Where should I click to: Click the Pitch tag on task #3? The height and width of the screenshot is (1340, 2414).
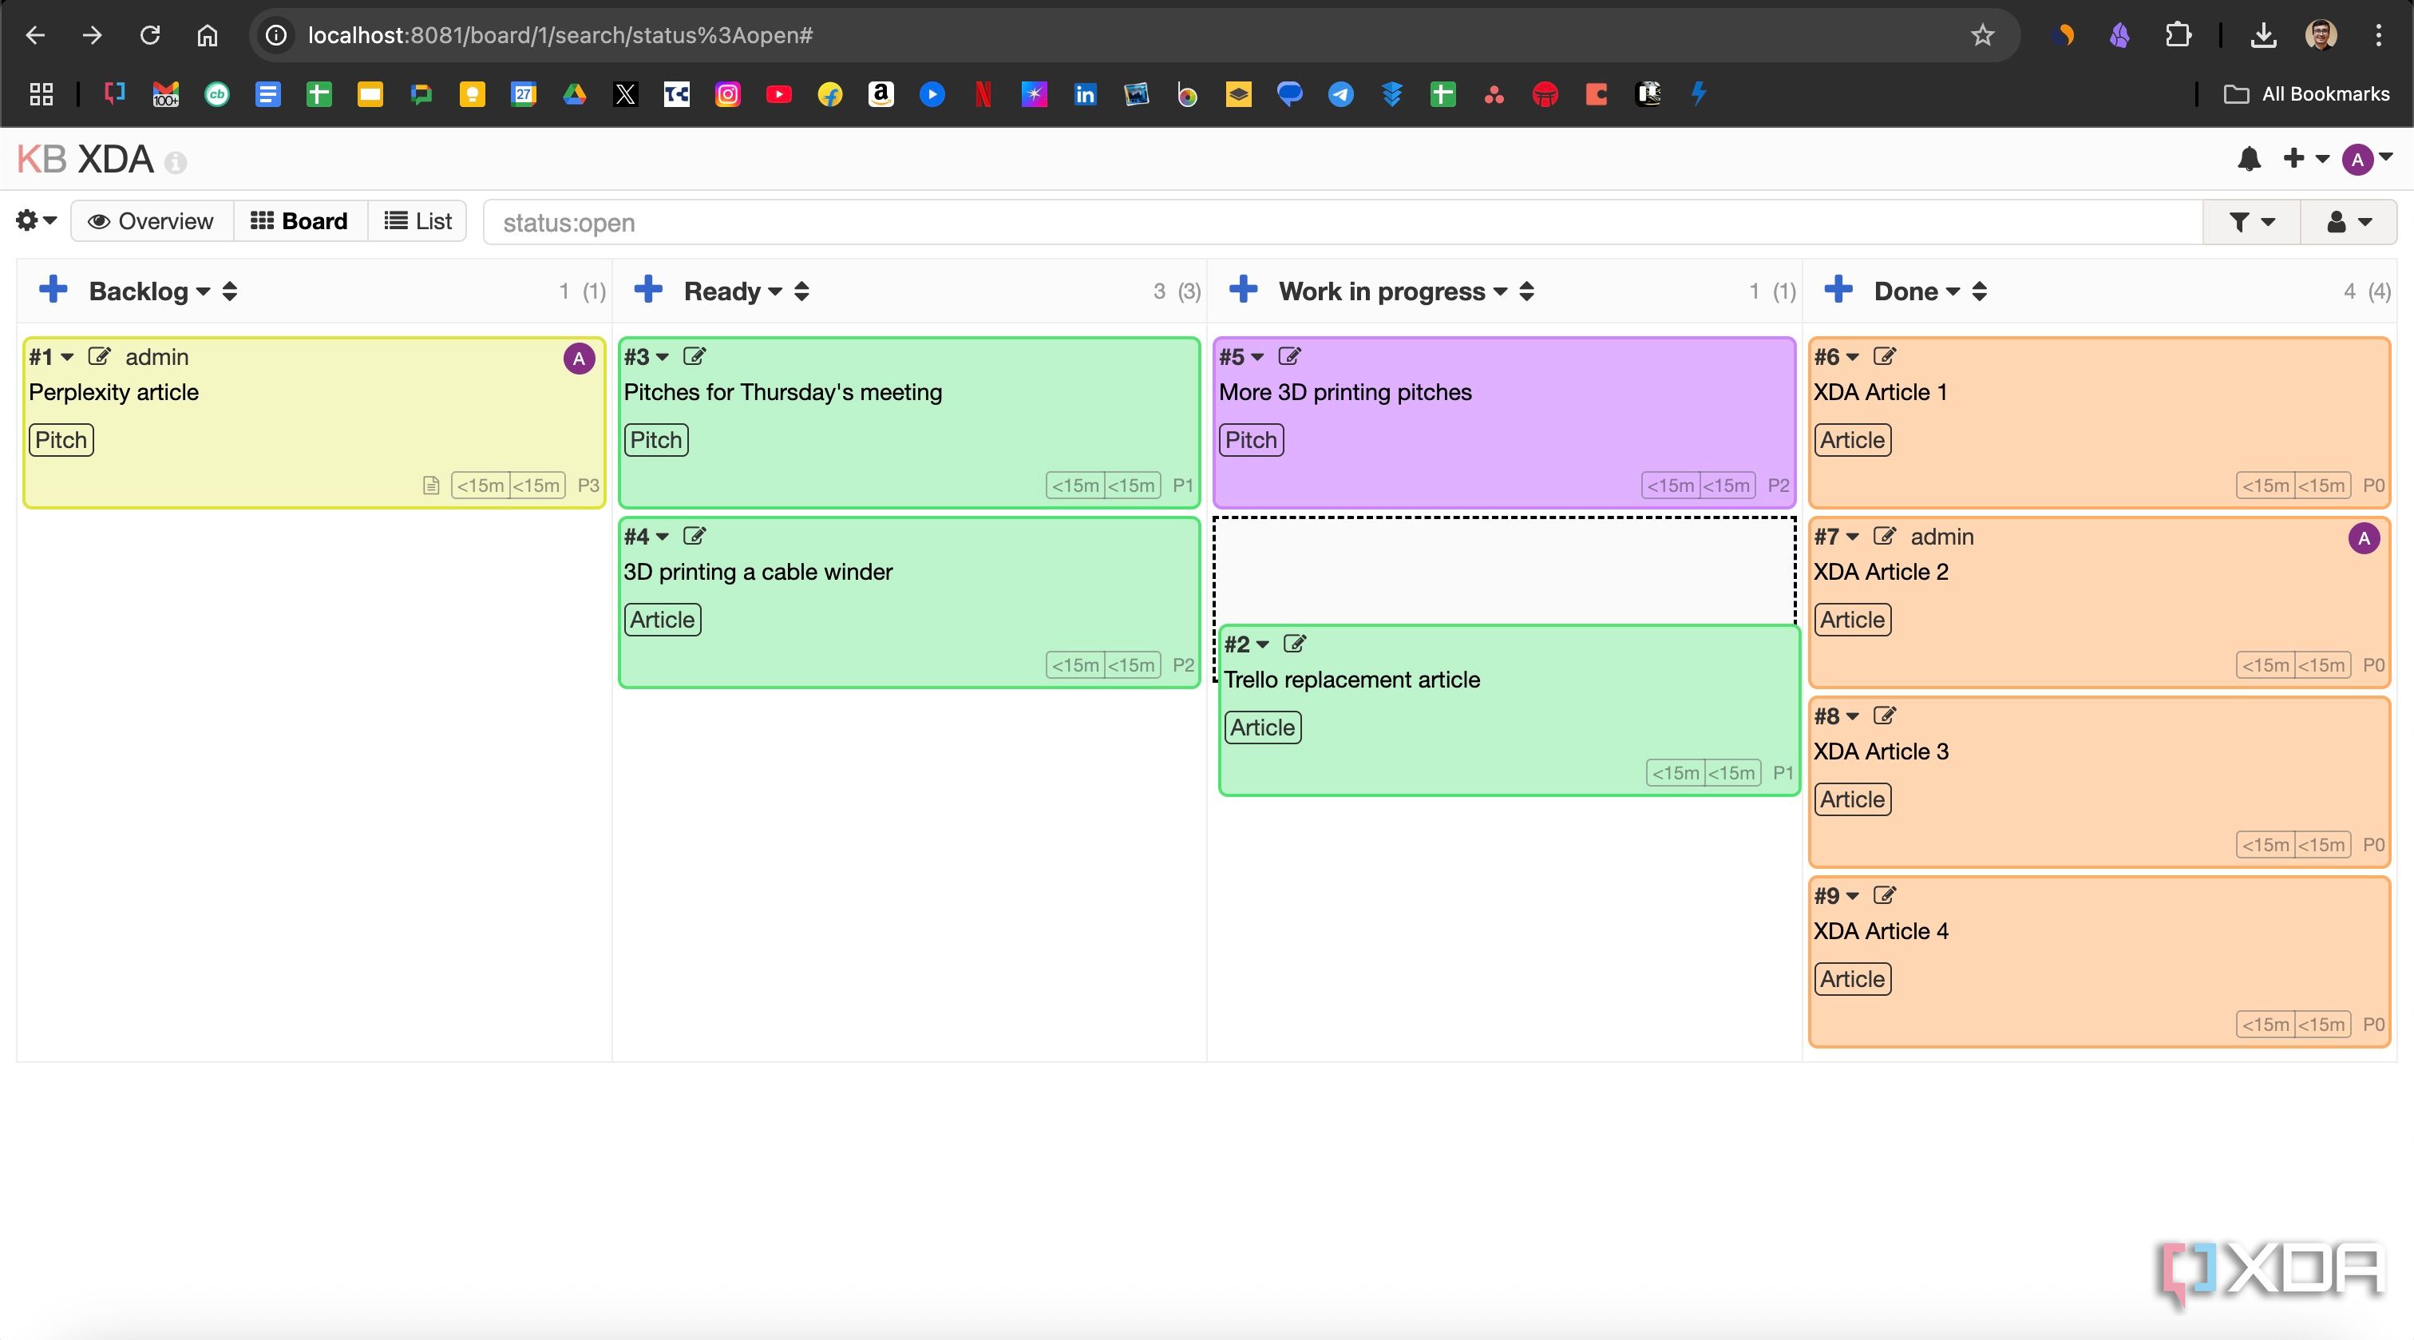click(x=656, y=441)
